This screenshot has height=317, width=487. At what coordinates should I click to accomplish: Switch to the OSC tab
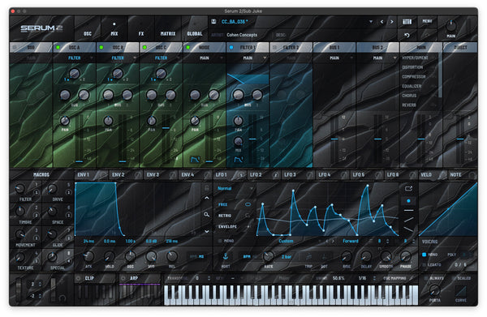tap(88, 28)
